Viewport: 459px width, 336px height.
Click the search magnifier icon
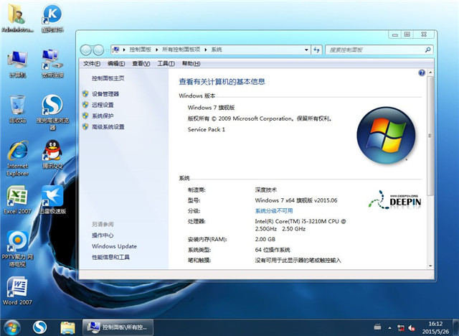427,50
